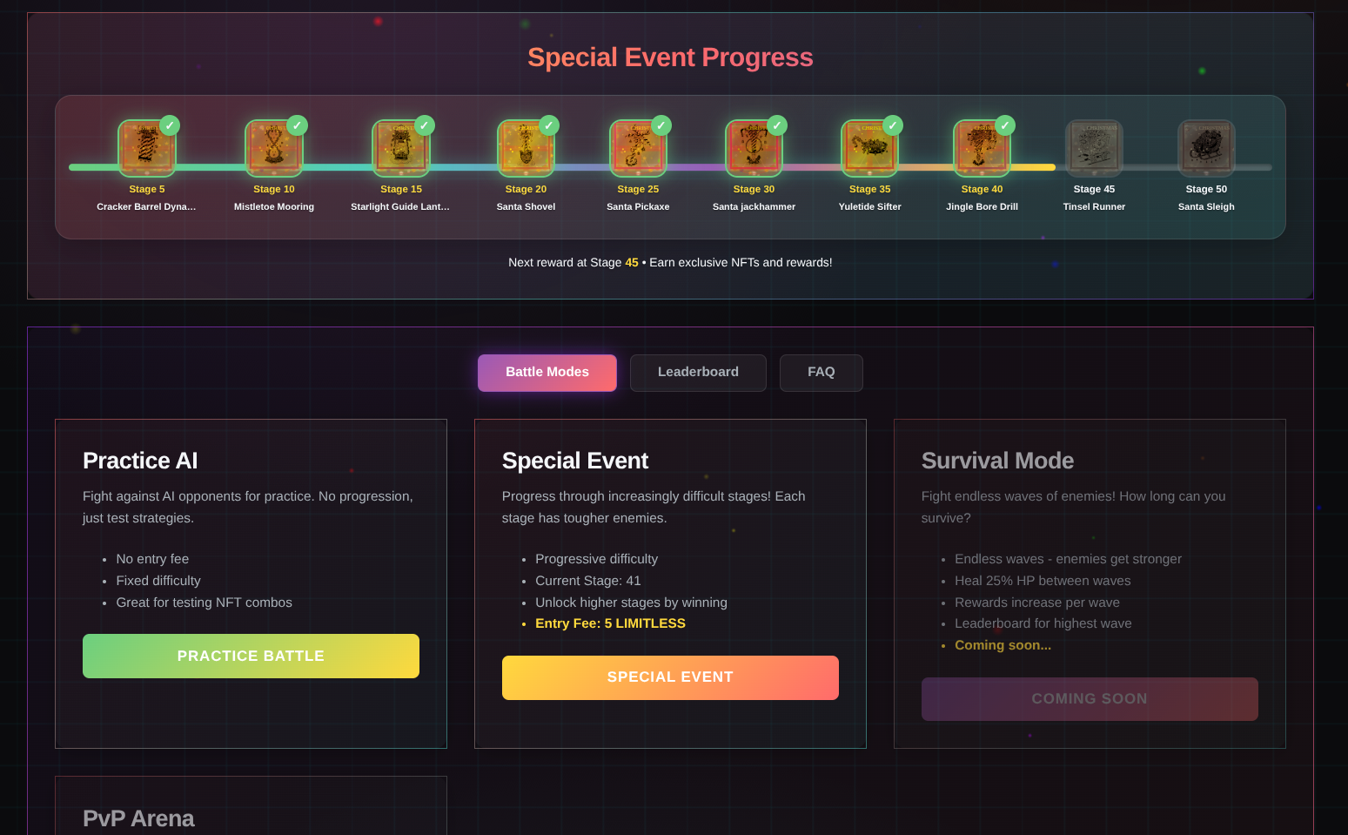
Task: Open the Stage 15 Starlight Guide Lantern icon
Action: [x=400, y=149]
